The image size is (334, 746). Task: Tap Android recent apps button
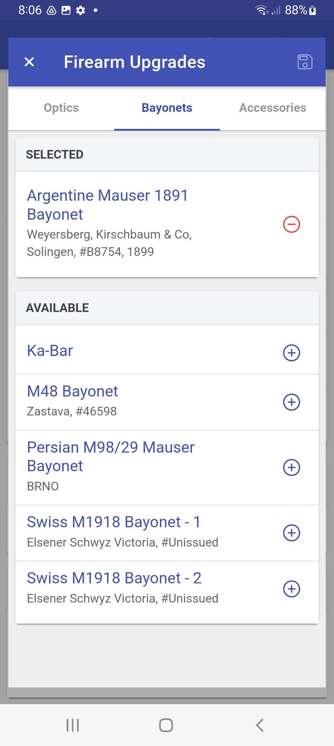pos(73,725)
